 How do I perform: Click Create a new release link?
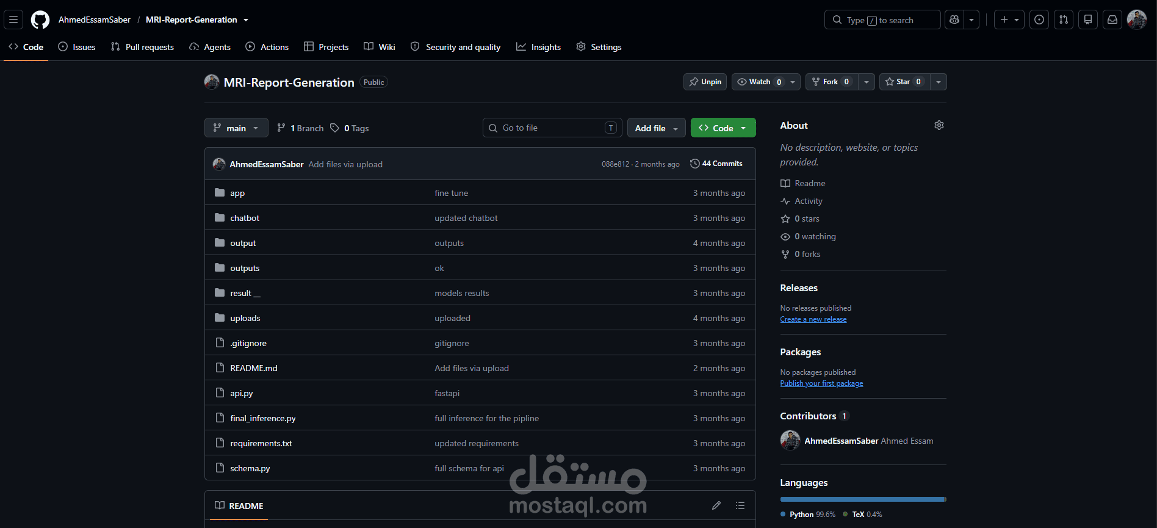tap(813, 319)
